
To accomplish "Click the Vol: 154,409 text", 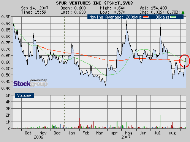I will click(x=153, y=8).
